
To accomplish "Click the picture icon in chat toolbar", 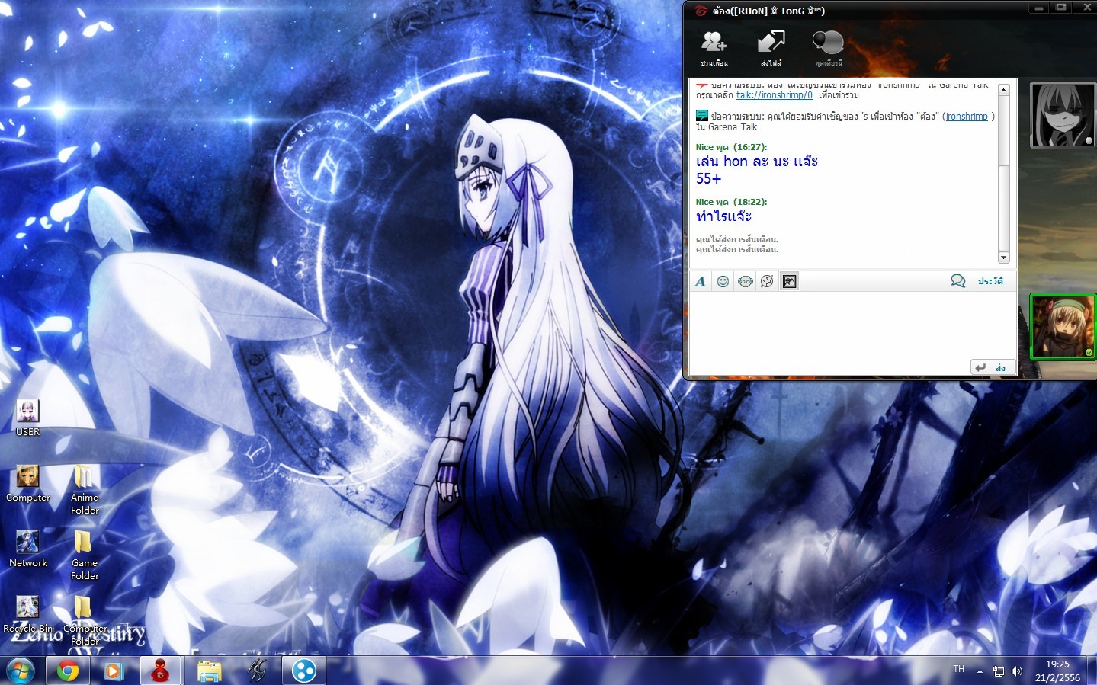I will (x=790, y=281).
